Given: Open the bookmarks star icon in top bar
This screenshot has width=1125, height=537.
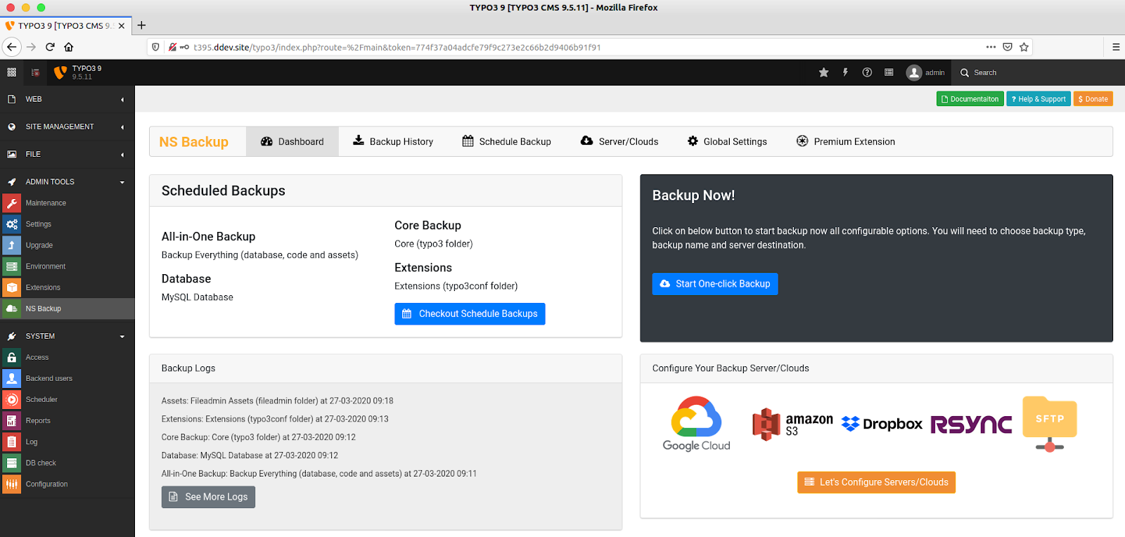Looking at the screenshot, I should 823,72.
